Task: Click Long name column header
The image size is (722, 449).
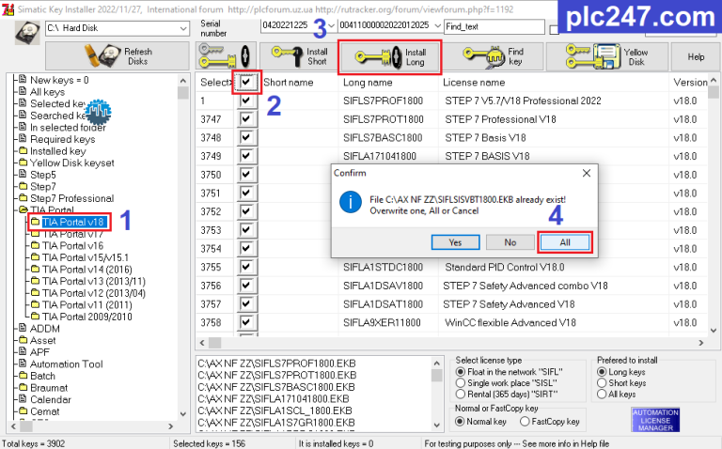Action: (368, 83)
